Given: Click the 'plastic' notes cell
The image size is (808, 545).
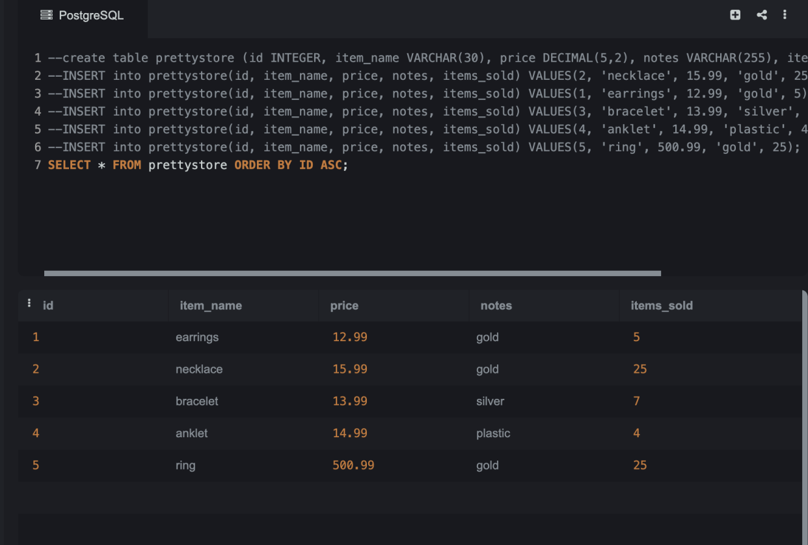Looking at the screenshot, I should [493, 433].
